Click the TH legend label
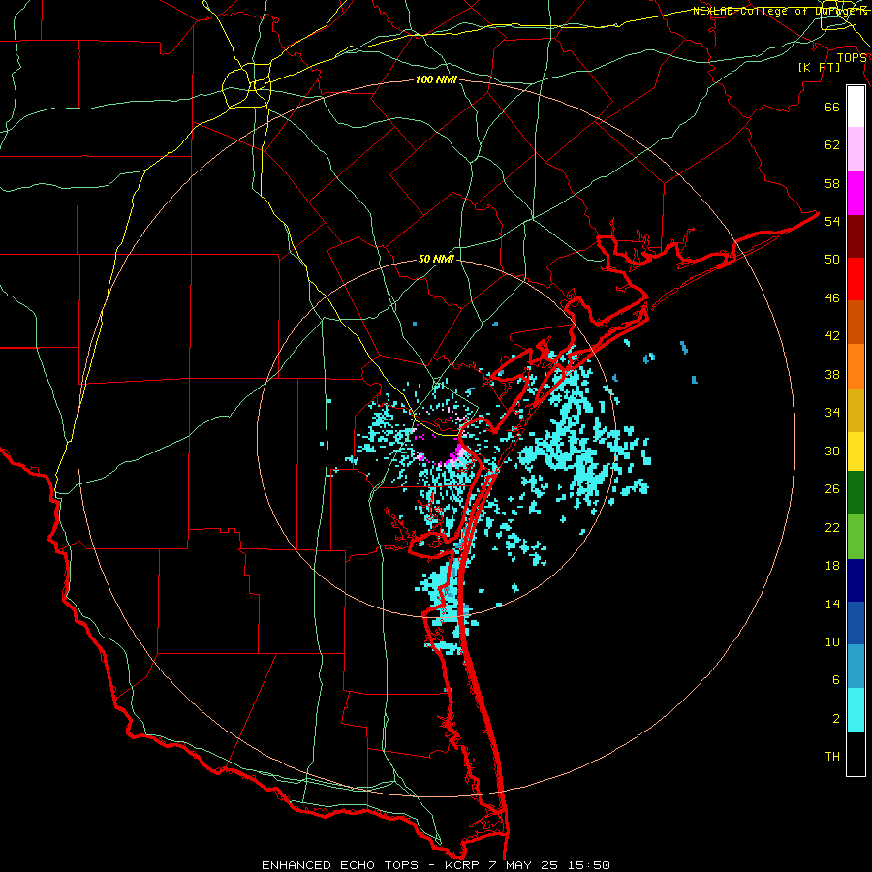This screenshot has height=872, width=872. (832, 757)
